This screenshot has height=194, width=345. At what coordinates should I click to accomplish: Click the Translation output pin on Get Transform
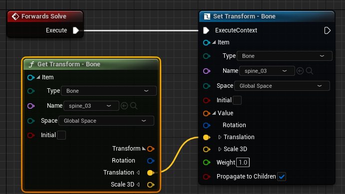point(151,173)
